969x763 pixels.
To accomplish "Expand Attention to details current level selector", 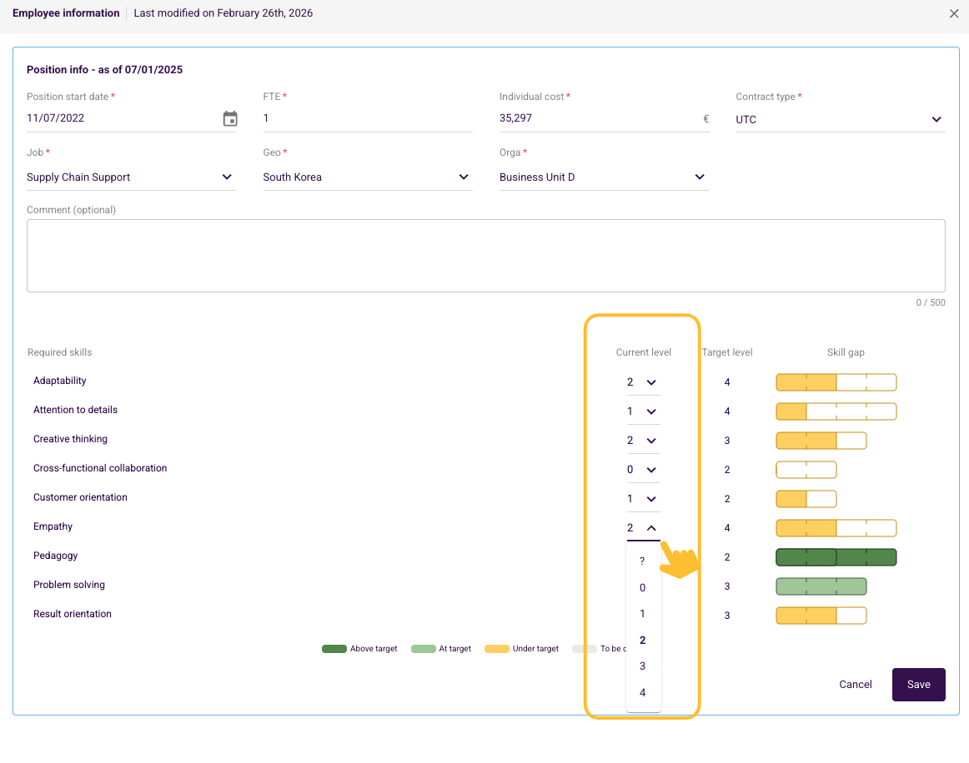I will pyautogui.click(x=651, y=411).
